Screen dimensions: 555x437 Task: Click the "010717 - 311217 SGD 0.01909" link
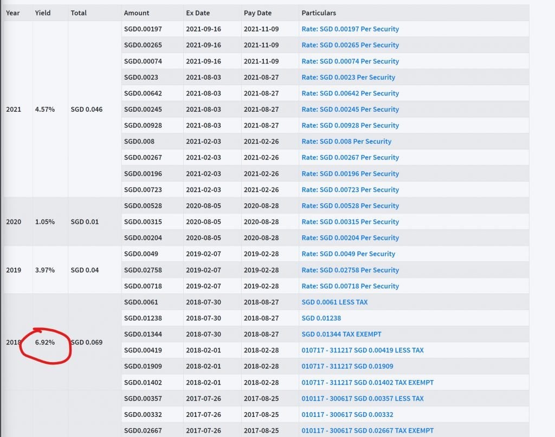click(x=347, y=366)
